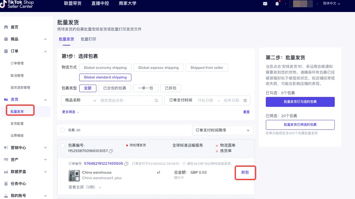This screenshot has width=355, height=199.
Task: Check the package 115293870096610305 checkbox
Action: pos(63,145)
